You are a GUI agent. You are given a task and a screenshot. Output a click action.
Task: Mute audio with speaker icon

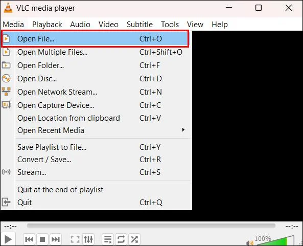click(x=250, y=243)
